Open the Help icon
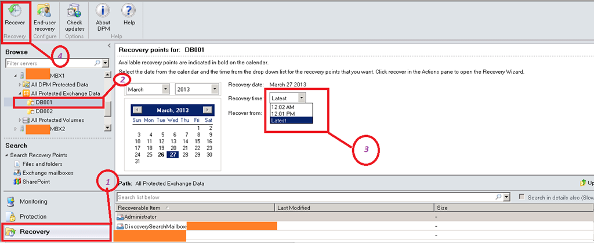This screenshot has height=243, width=594. point(129,10)
